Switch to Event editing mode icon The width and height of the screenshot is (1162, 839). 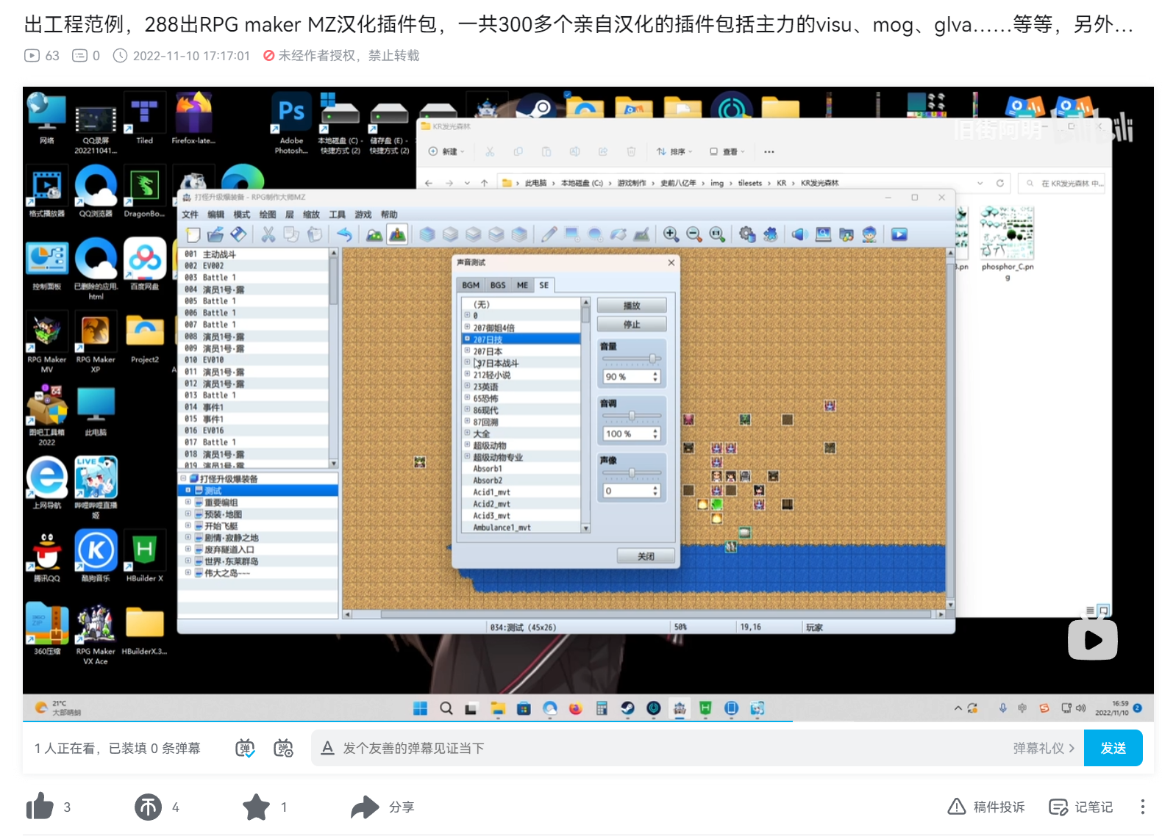point(397,234)
